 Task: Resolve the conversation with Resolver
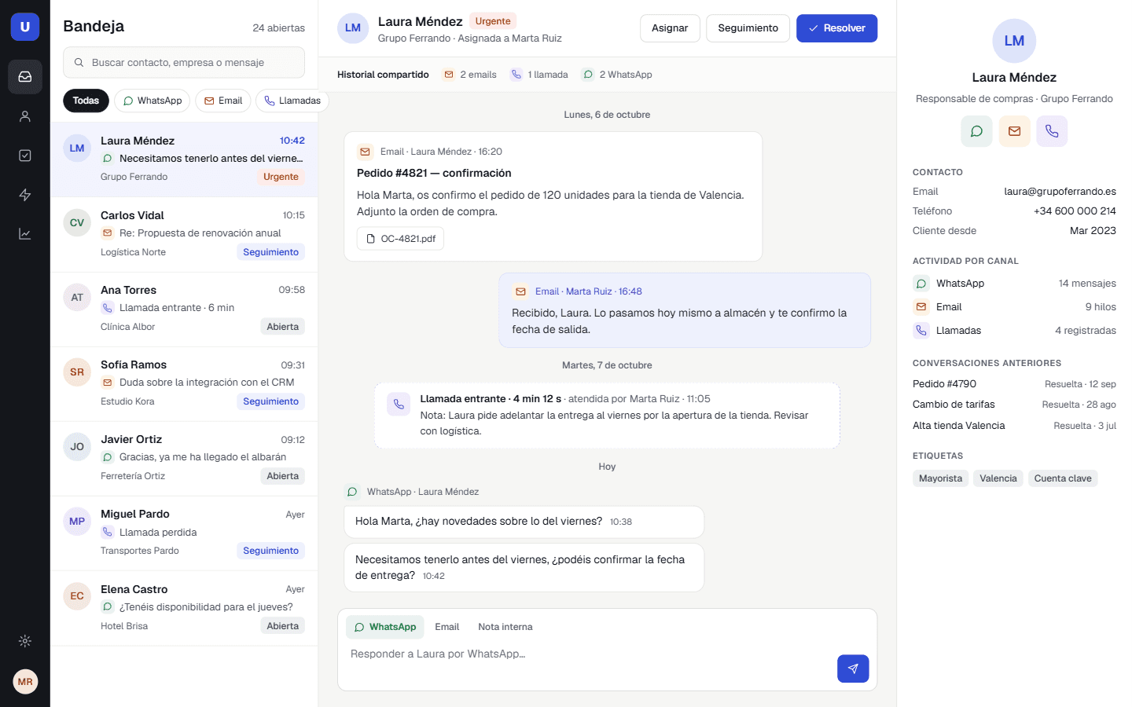coord(836,28)
